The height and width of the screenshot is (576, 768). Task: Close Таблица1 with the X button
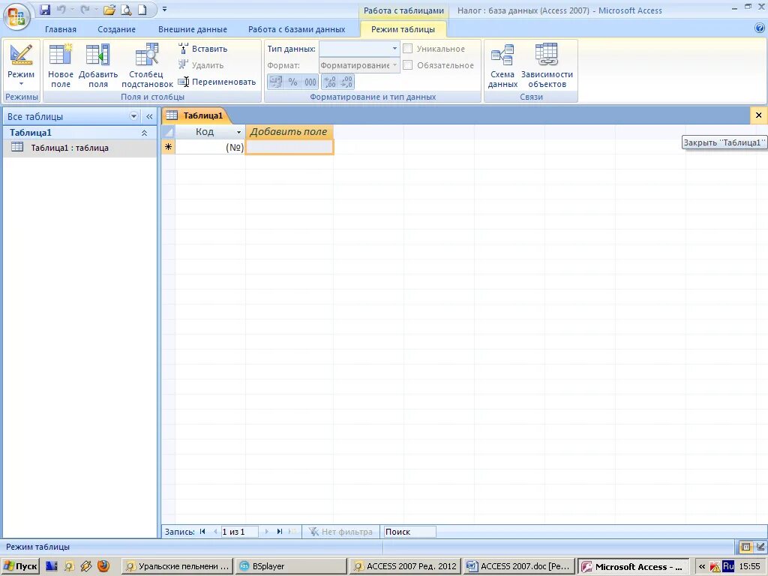tap(759, 115)
